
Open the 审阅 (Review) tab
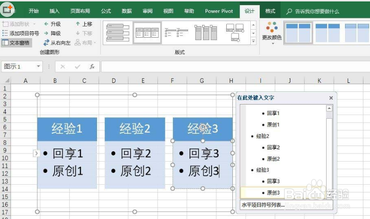(148, 11)
